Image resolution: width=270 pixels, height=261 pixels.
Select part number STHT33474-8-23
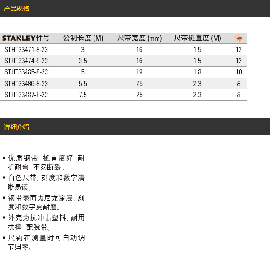coord(26,61)
